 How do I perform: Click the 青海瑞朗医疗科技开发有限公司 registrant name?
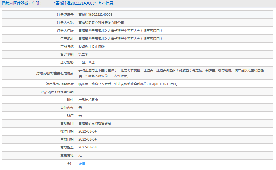point(101,23)
